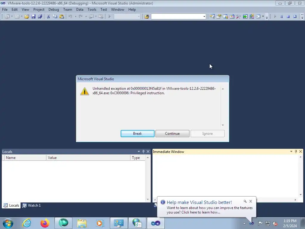Click the Break All pause icon
The width and height of the screenshot is (305, 229).
pos(281,17)
